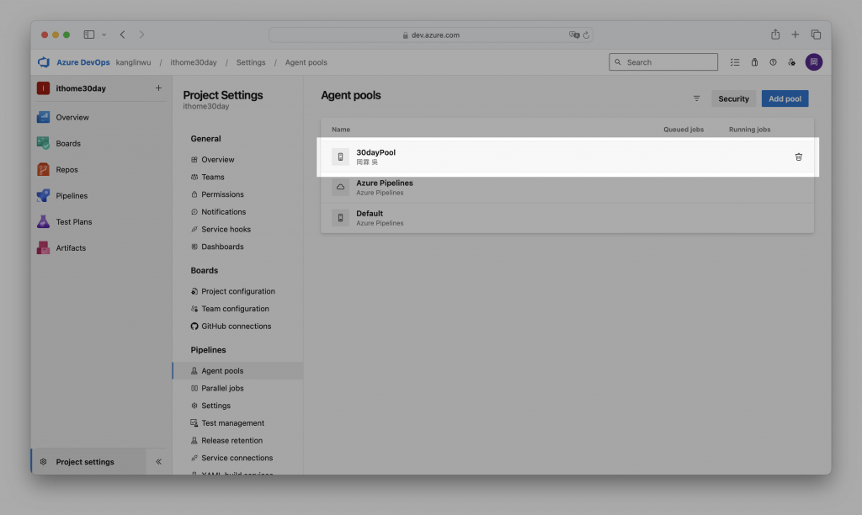Select Agent pools in Pipelines settings
Image resolution: width=862 pixels, height=515 pixels.
[x=237, y=370]
